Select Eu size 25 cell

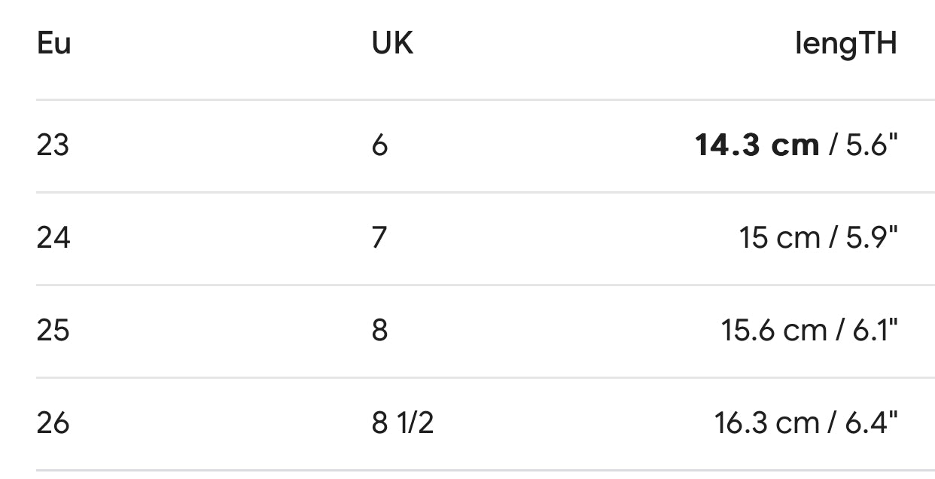tap(53, 330)
